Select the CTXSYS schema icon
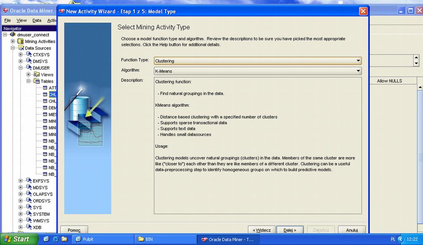The height and width of the screenshot is (245, 423). pos(29,54)
